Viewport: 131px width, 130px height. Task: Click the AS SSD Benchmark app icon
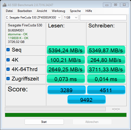[x=4, y=5]
